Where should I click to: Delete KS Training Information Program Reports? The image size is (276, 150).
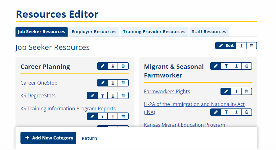click(123, 116)
